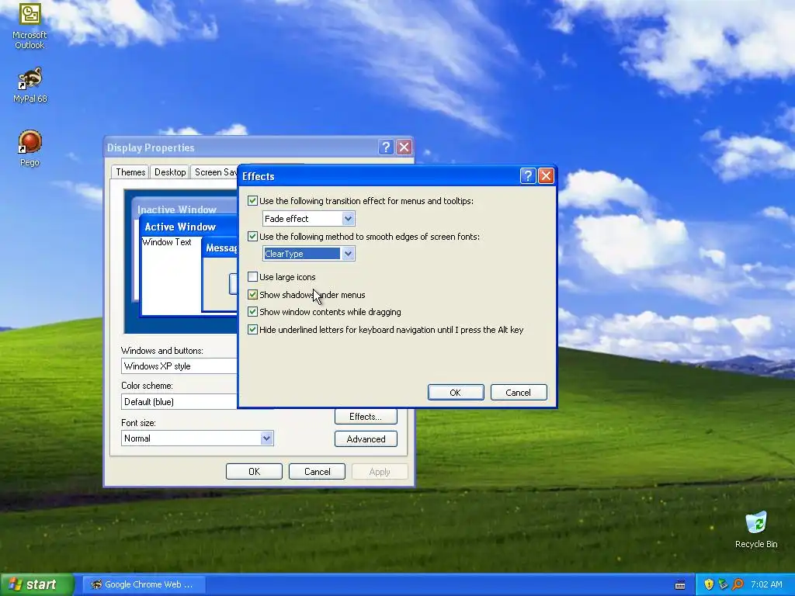Image resolution: width=795 pixels, height=596 pixels.
Task: Select the Pego desktop shortcut
Action: pyautogui.click(x=30, y=148)
